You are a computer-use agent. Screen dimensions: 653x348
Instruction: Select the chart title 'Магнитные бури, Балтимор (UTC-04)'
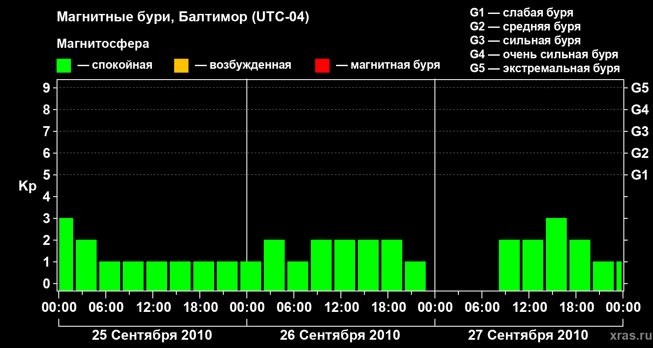(183, 17)
